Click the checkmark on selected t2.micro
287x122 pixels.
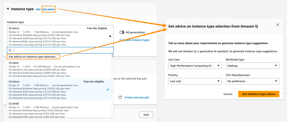coord(108,89)
